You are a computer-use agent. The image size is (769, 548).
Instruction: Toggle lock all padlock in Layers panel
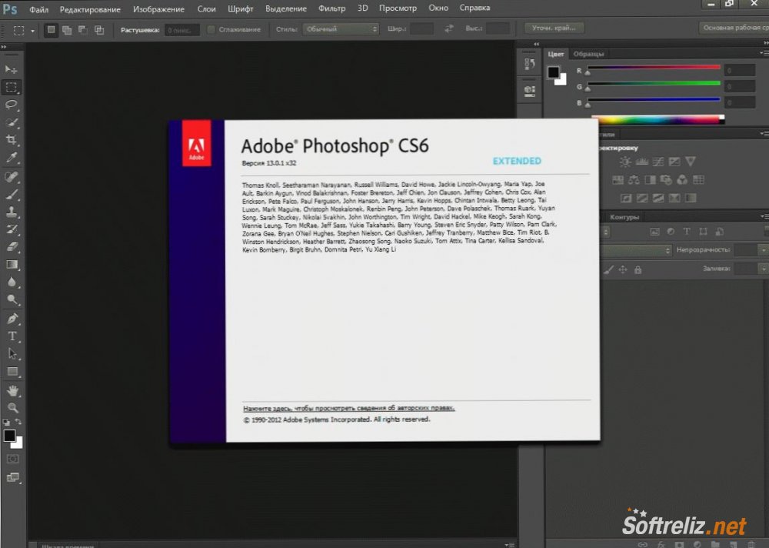tap(638, 269)
